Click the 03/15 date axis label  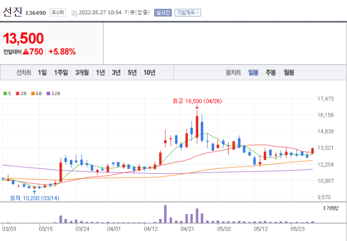46,229
